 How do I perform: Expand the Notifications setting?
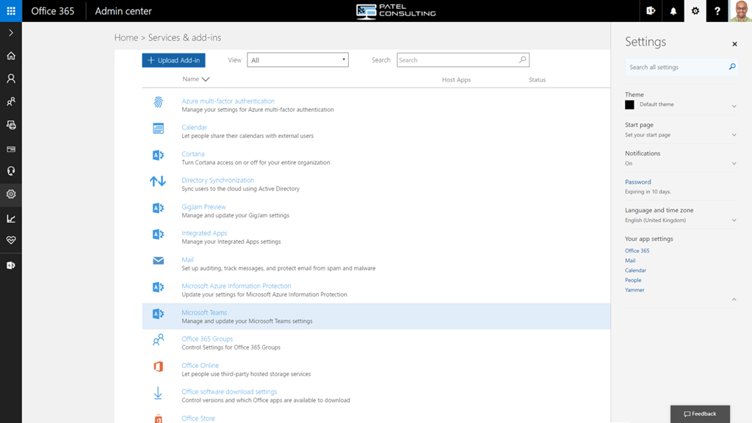click(x=734, y=164)
